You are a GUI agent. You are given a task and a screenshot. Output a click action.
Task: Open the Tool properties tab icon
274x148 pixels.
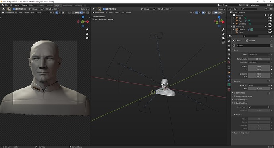229,41
